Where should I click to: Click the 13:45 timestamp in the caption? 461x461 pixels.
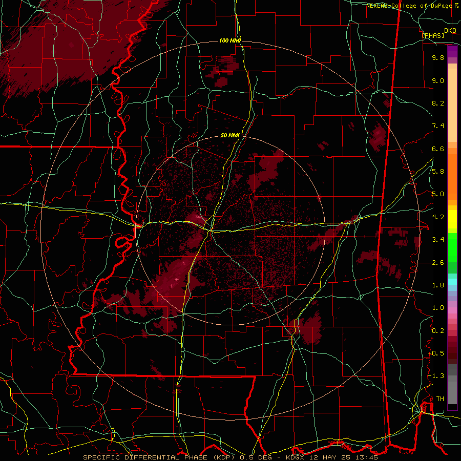pyautogui.click(x=367, y=457)
